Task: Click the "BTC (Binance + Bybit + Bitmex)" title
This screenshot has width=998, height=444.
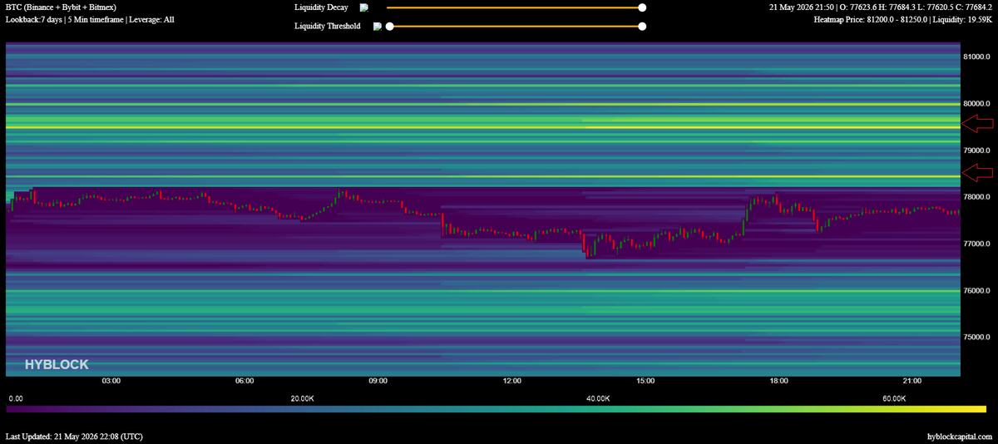Action: click(61, 7)
